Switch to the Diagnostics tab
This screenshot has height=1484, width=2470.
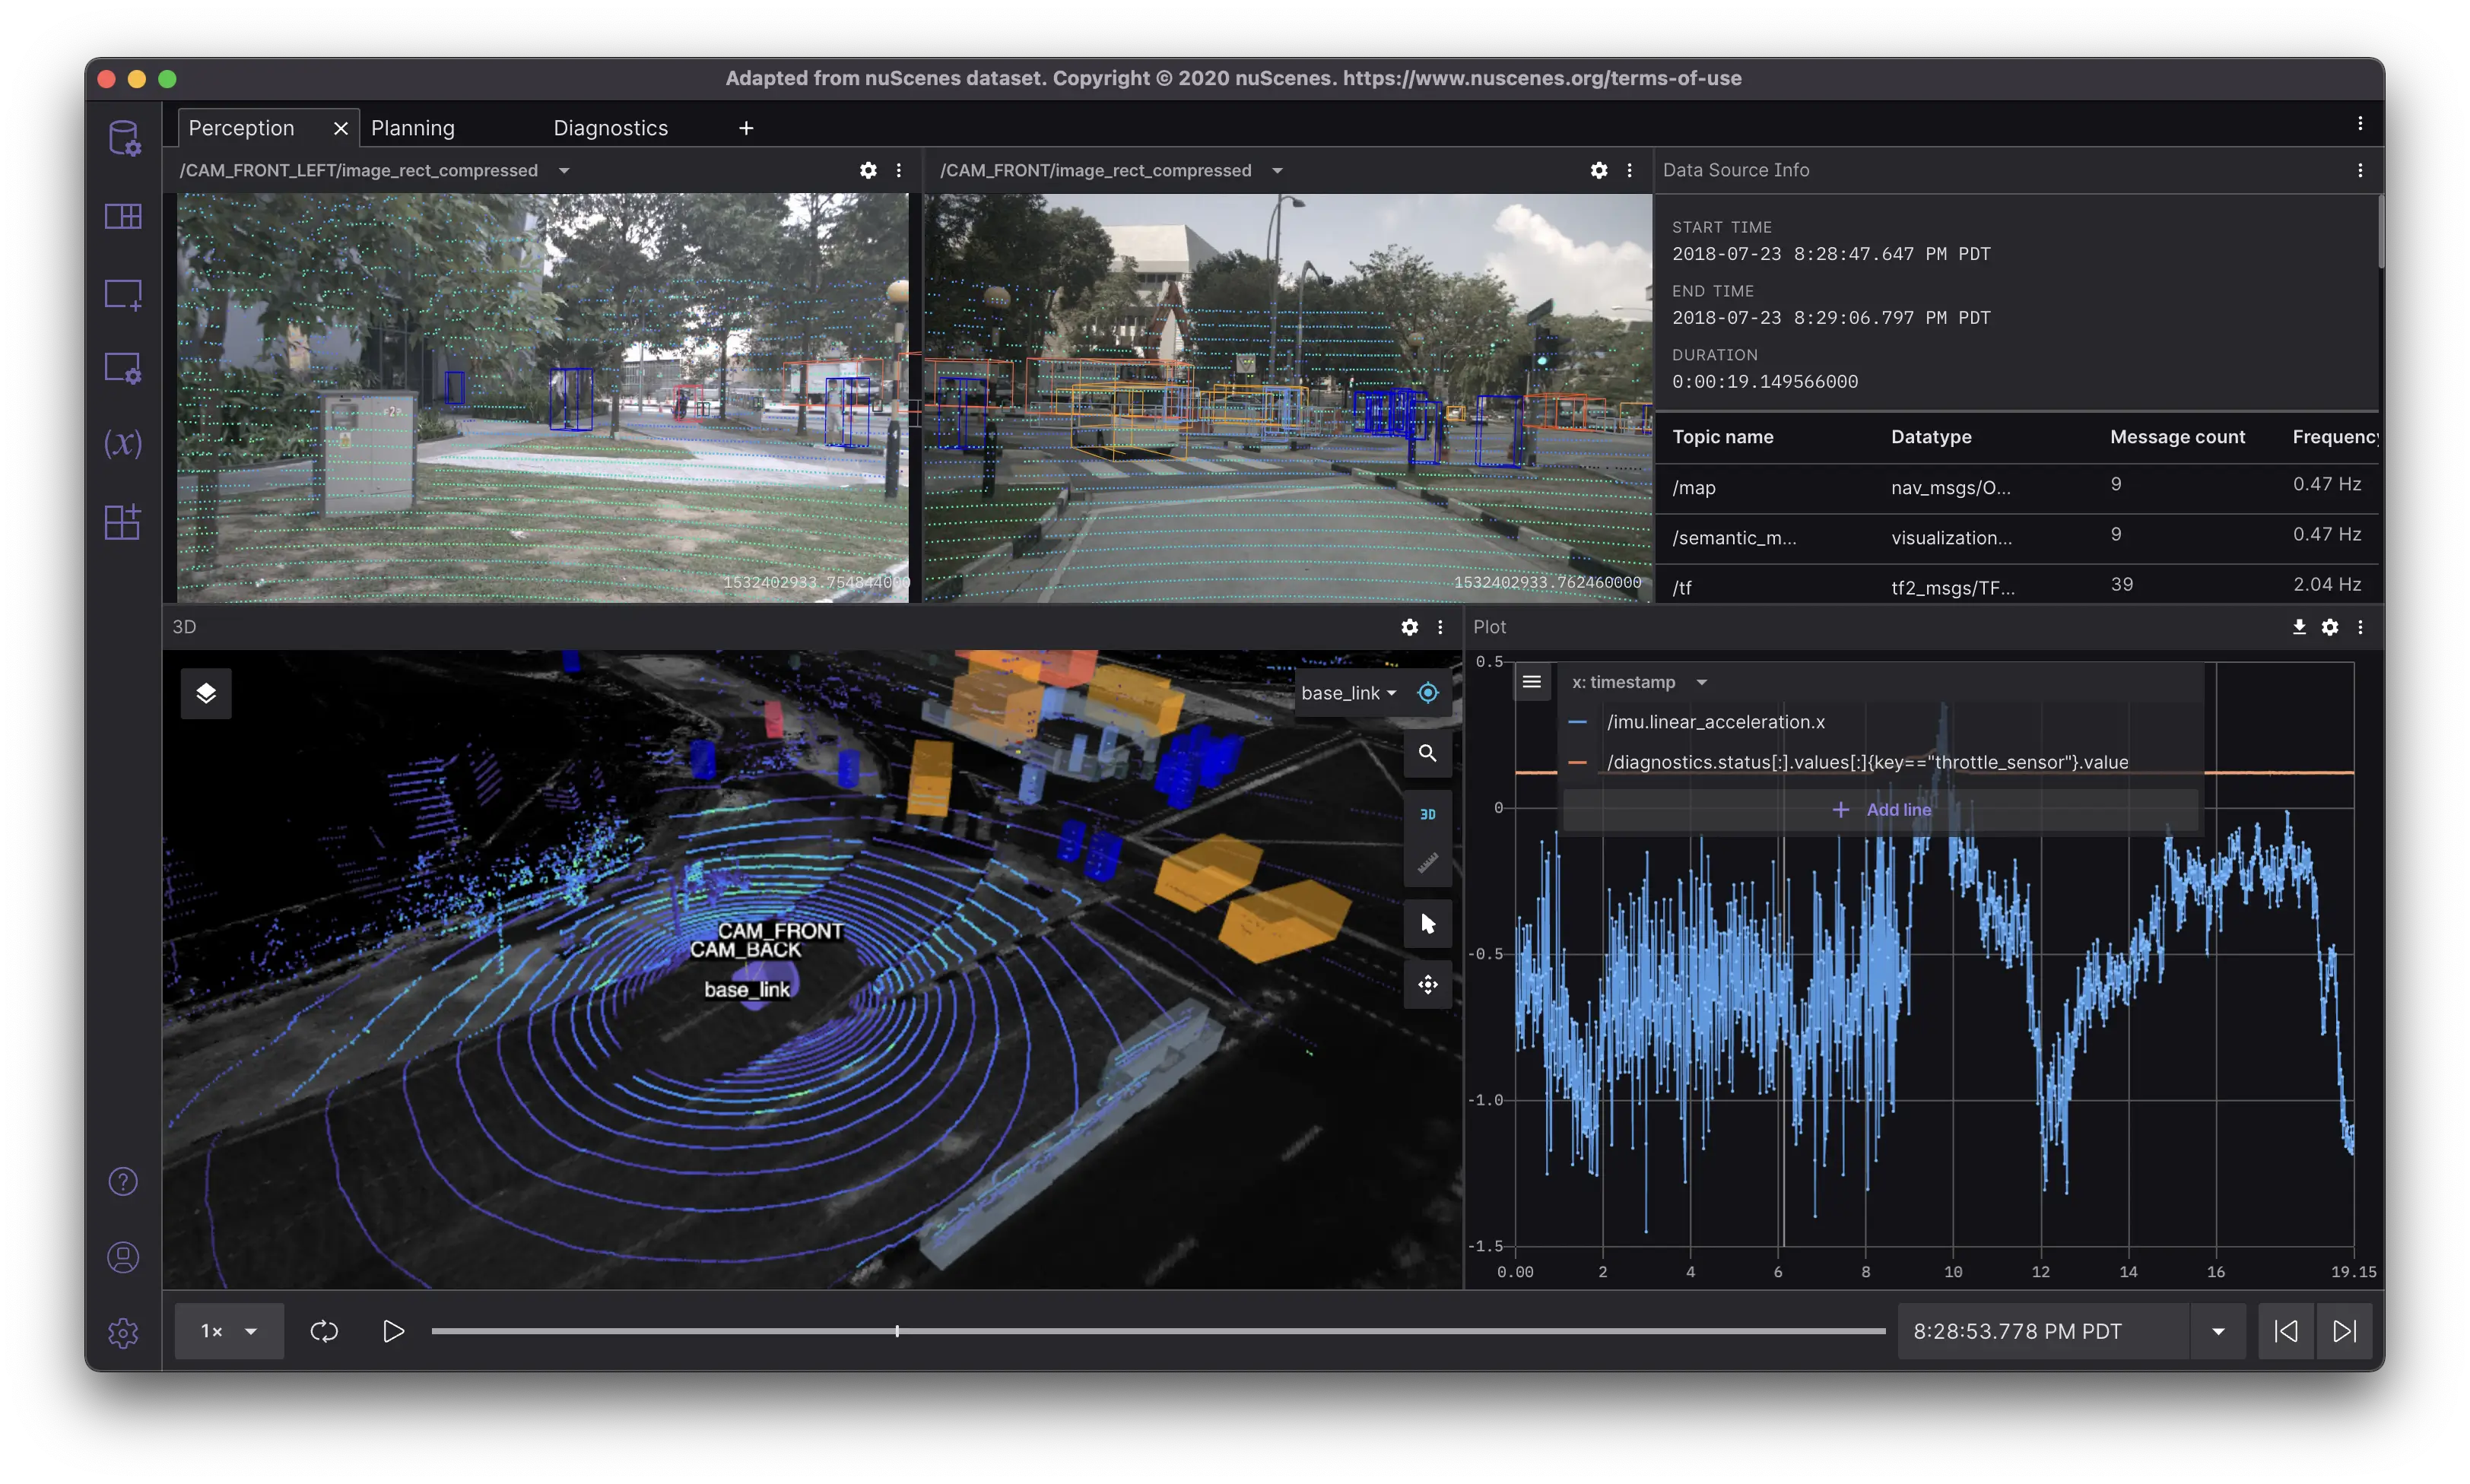coord(610,128)
